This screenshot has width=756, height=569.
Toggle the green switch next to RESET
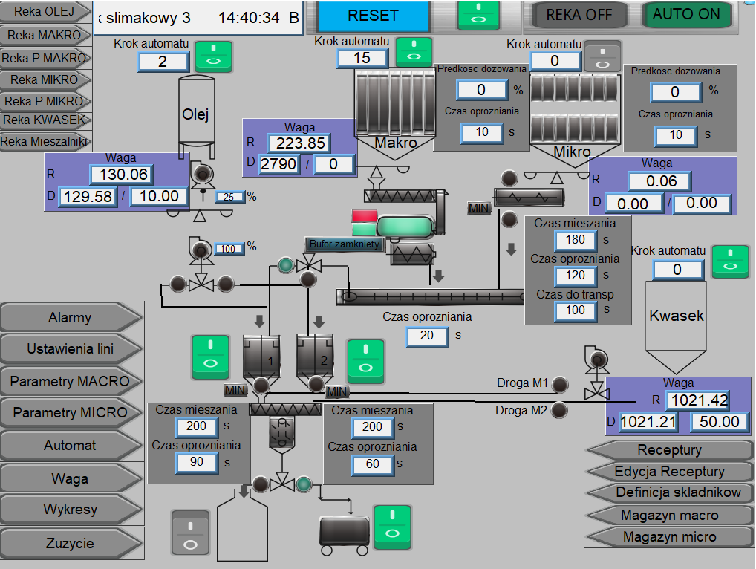[478, 15]
